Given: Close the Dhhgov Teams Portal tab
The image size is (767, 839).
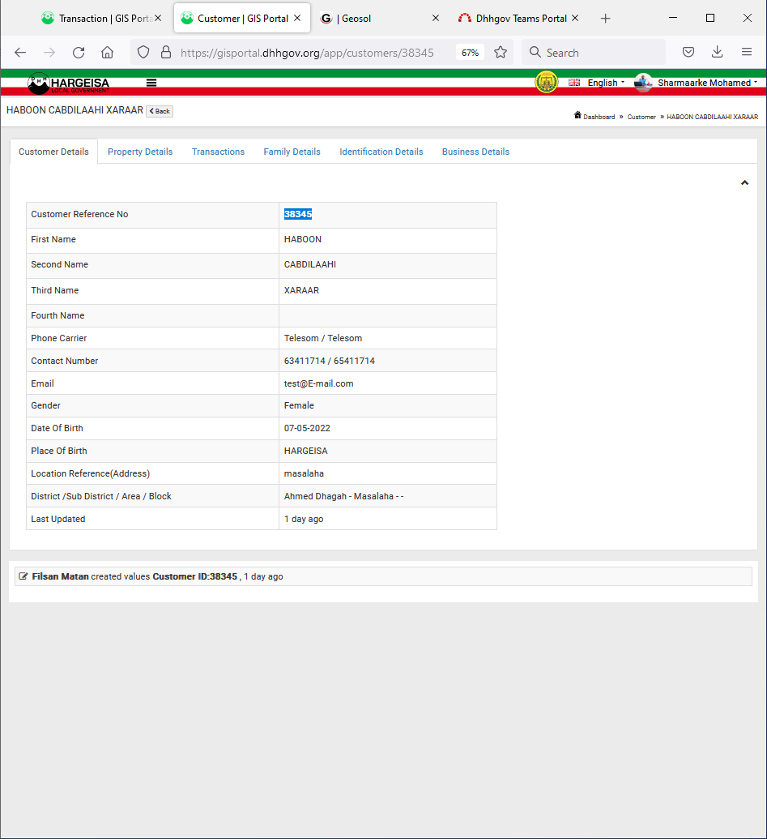Looking at the screenshot, I should point(575,18).
